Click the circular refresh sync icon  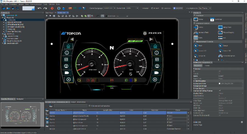[59, 8]
